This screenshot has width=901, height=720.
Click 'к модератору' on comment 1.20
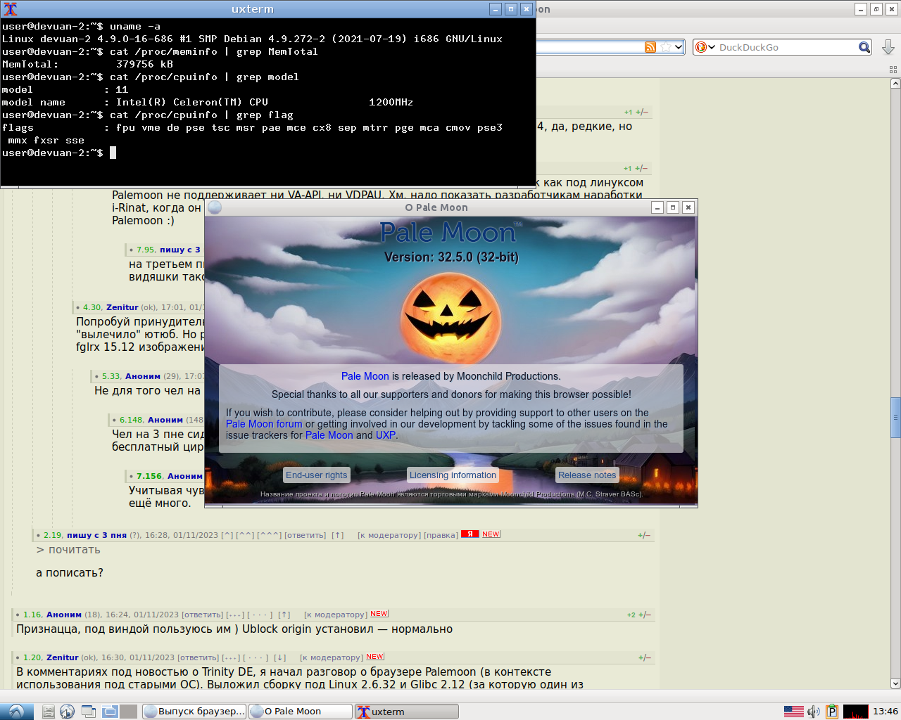[x=332, y=657]
